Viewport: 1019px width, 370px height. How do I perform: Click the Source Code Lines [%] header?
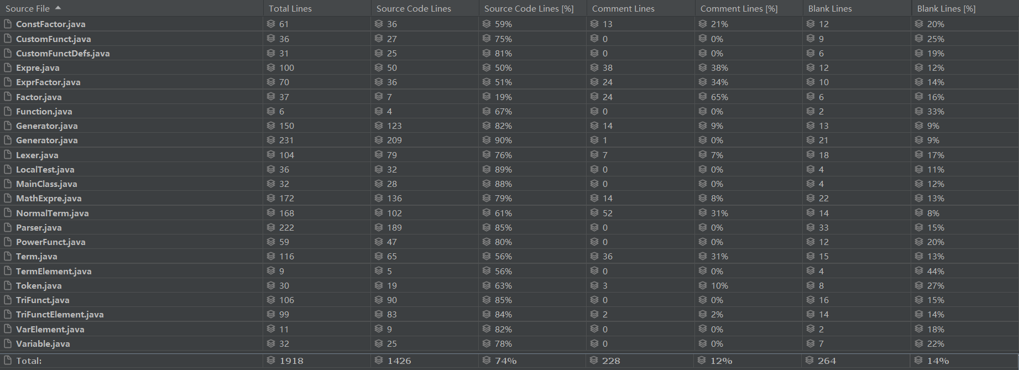click(x=529, y=8)
